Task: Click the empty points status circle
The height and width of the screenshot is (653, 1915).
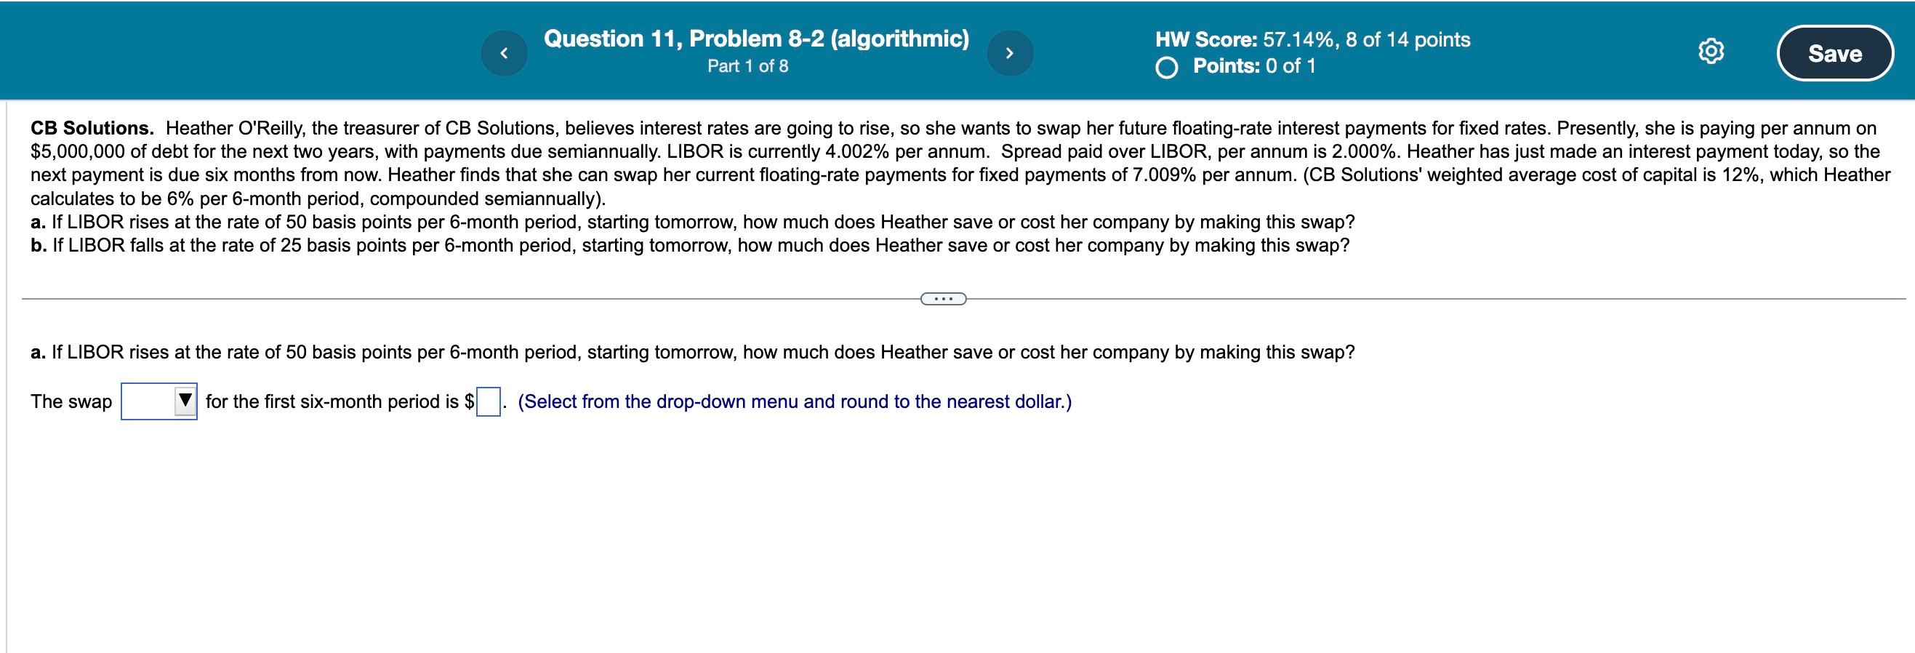Action: point(1167,68)
